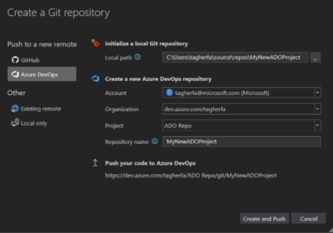
Task: Edit the Local path field
Action: 235,57
